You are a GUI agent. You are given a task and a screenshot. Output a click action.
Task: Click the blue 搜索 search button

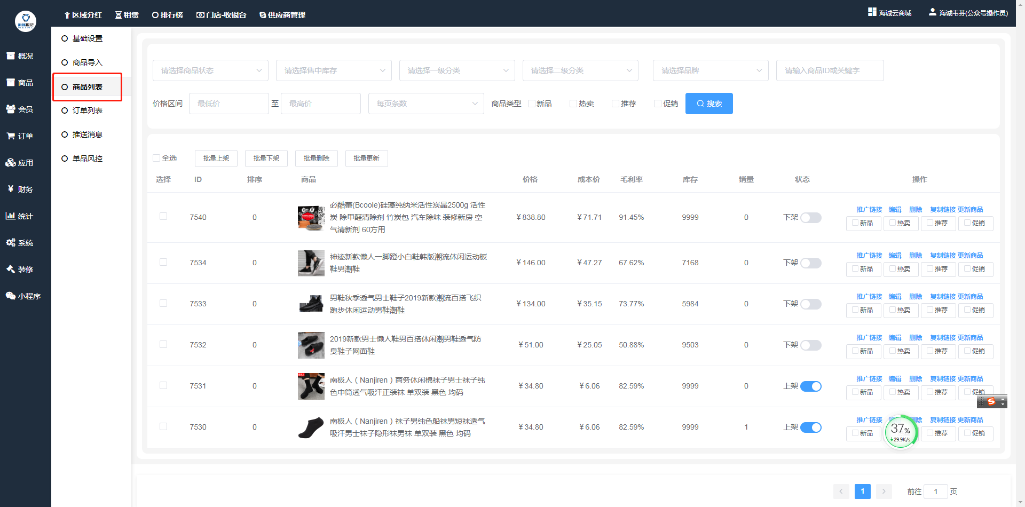tap(708, 104)
